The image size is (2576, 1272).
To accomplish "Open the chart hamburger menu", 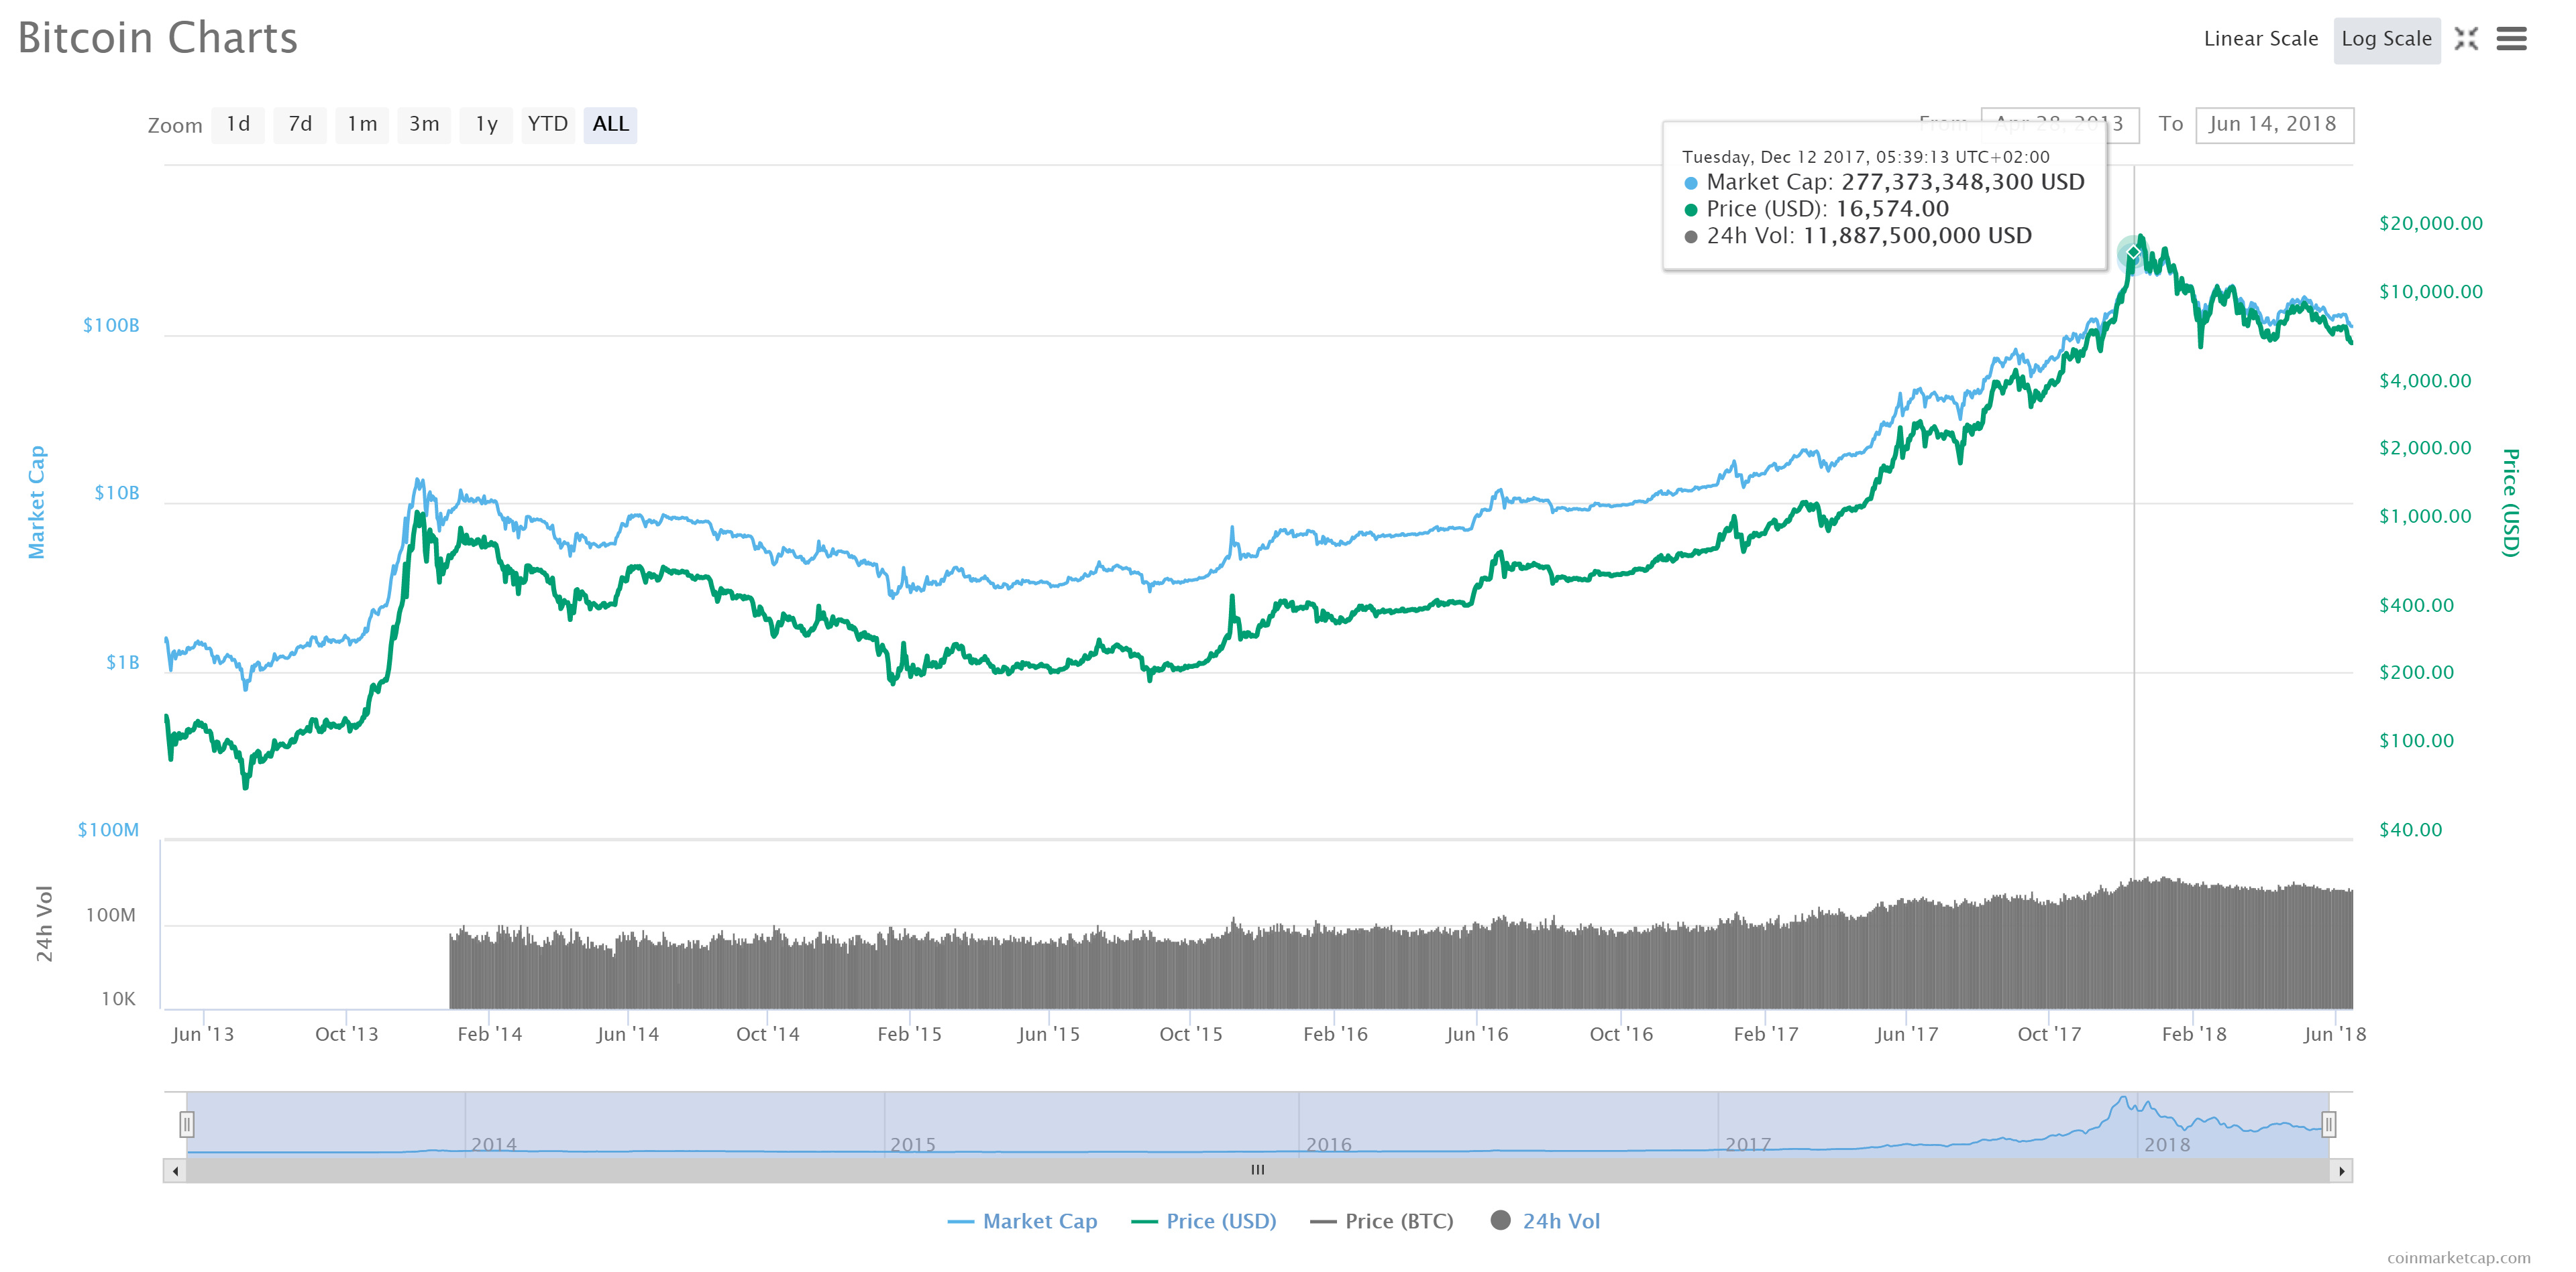I will [2511, 39].
